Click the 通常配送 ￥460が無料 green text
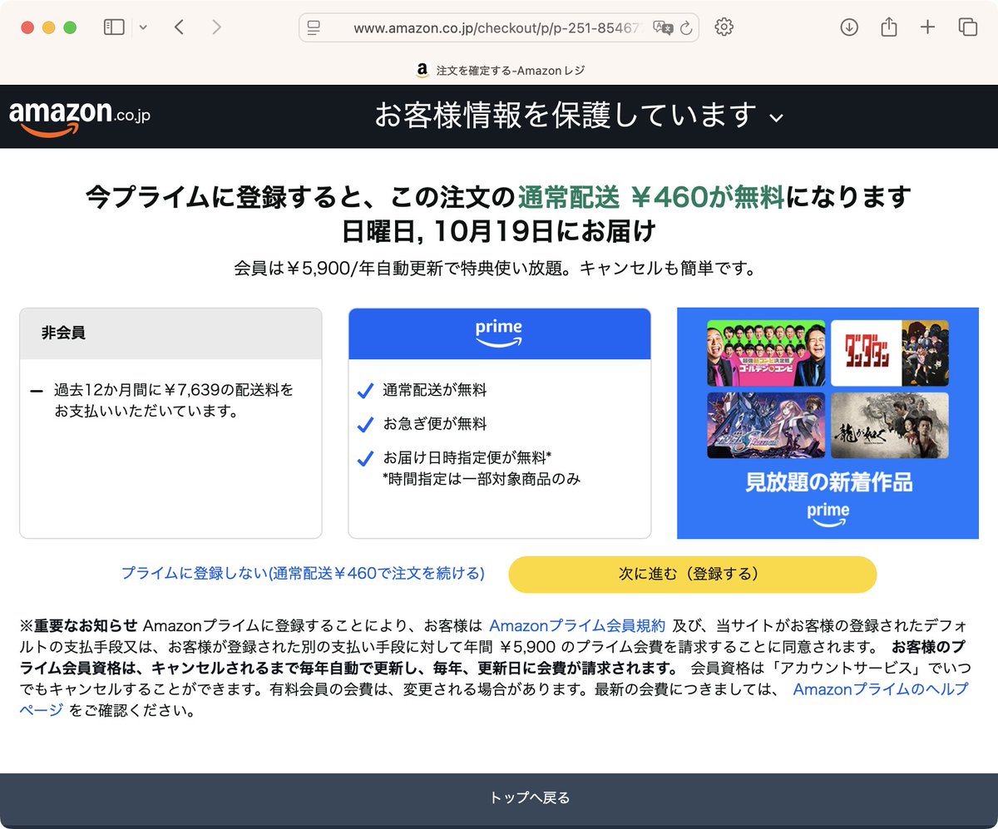The image size is (998, 829). click(651, 198)
